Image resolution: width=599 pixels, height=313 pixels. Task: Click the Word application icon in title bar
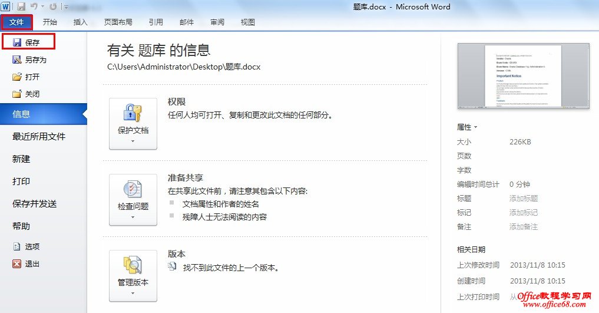point(6,6)
